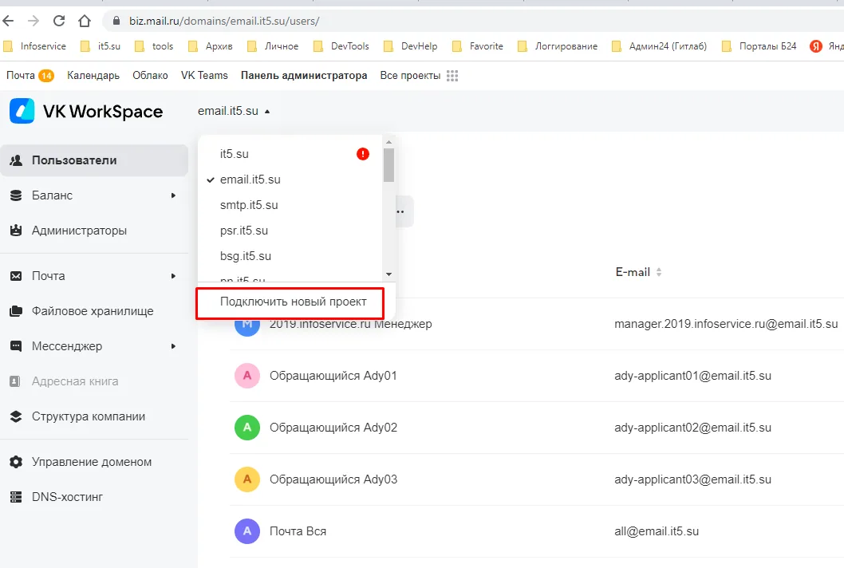The width and height of the screenshot is (844, 568).
Task: Click the red warning icon next to it5.su
Action: [x=363, y=154]
